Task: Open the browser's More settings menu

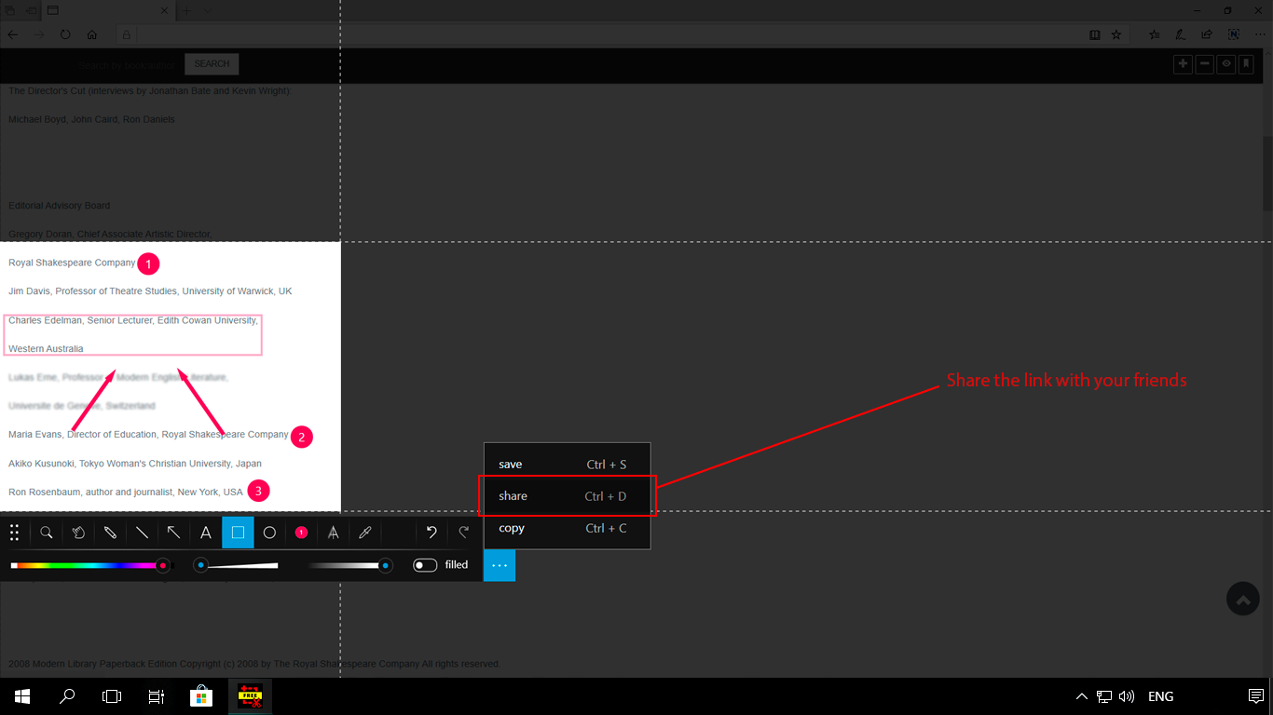Action: tap(1261, 34)
